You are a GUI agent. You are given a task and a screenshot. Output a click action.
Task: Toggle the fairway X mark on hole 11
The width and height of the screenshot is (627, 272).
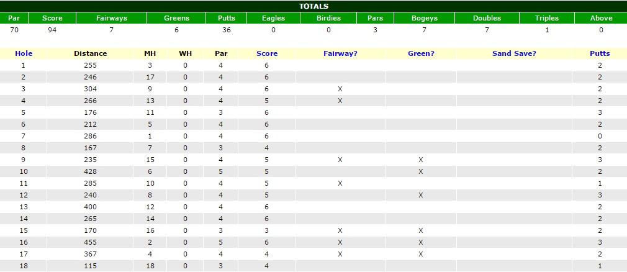point(340,183)
